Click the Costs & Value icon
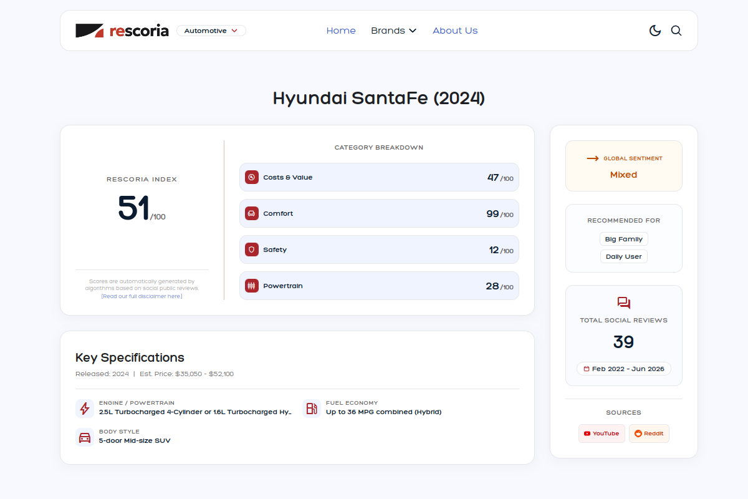This screenshot has height=499, width=748. tap(252, 177)
